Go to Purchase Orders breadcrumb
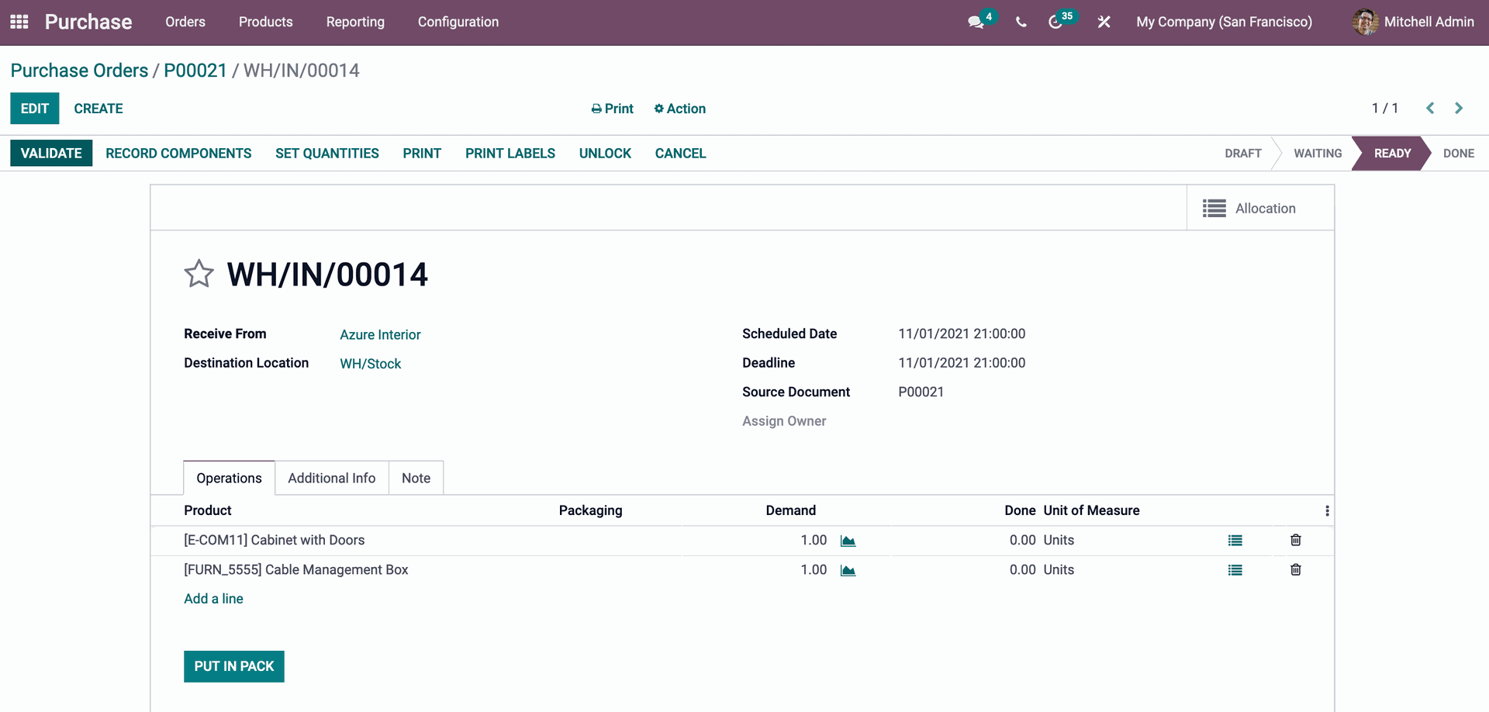The height and width of the screenshot is (712, 1489). click(79, 71)
